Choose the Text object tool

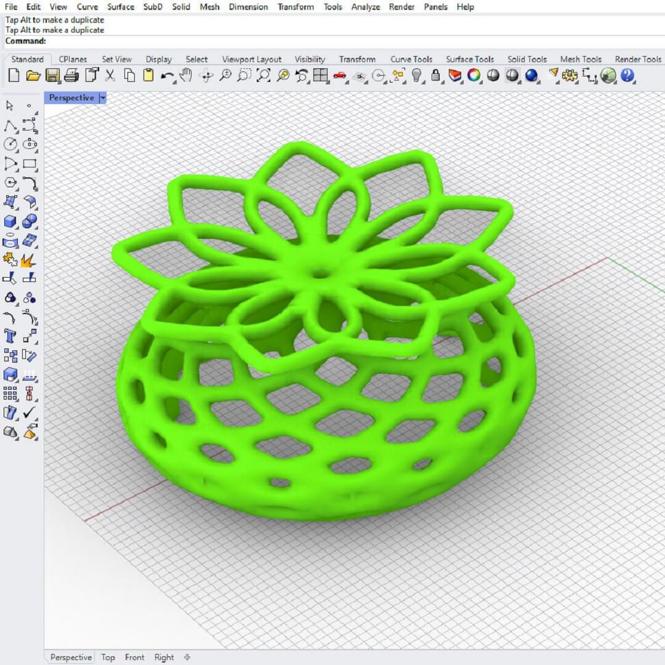[x=10, y=336]
